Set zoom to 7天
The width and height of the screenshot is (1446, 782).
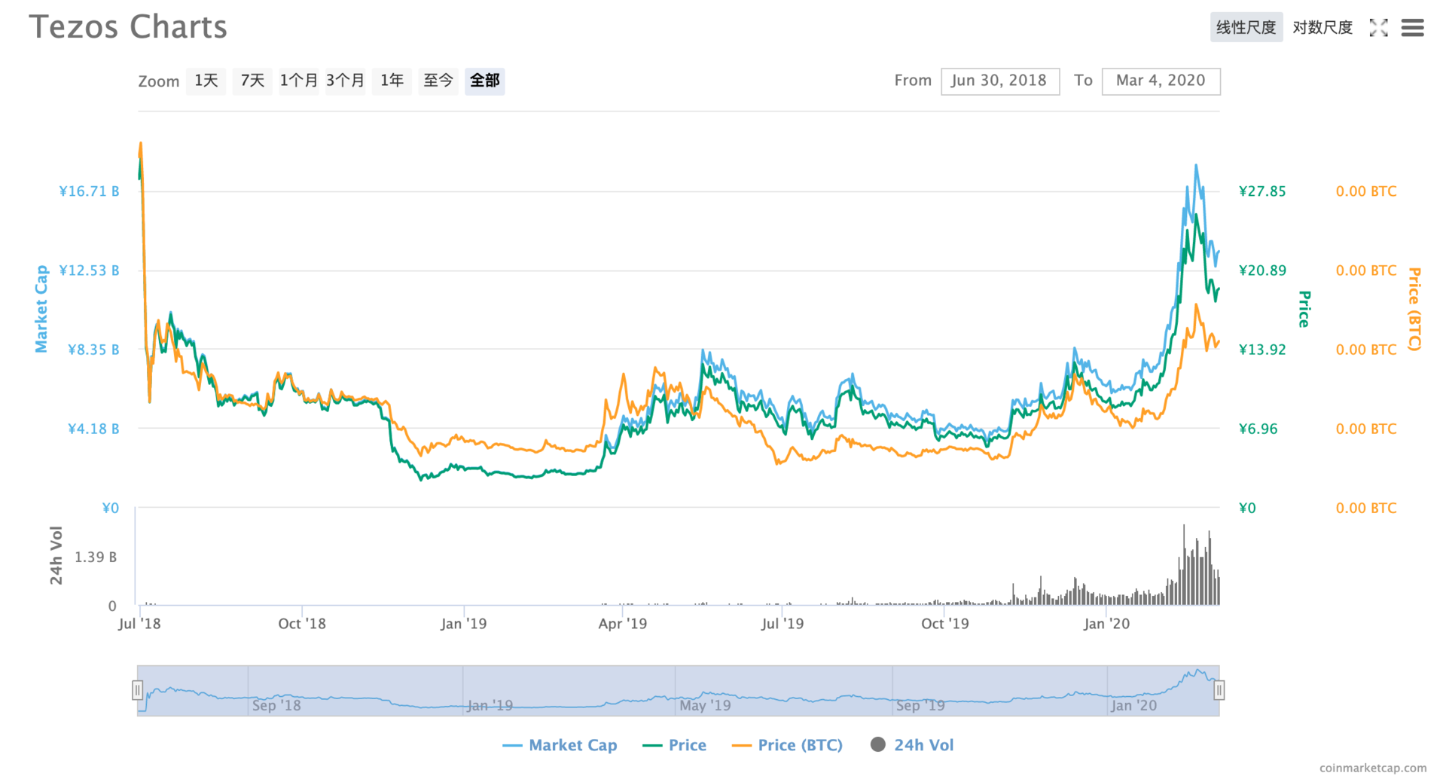(252, 81)
